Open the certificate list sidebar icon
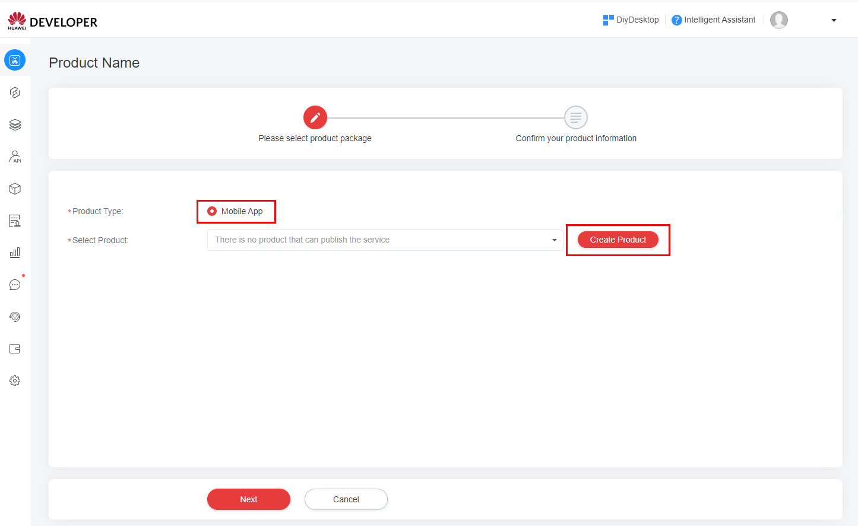The image size is (858, 526). (x=15, y=221)
